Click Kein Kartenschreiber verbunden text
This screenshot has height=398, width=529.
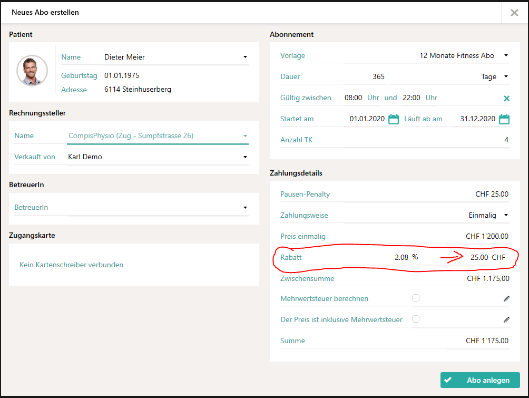[x=72, y=265]
